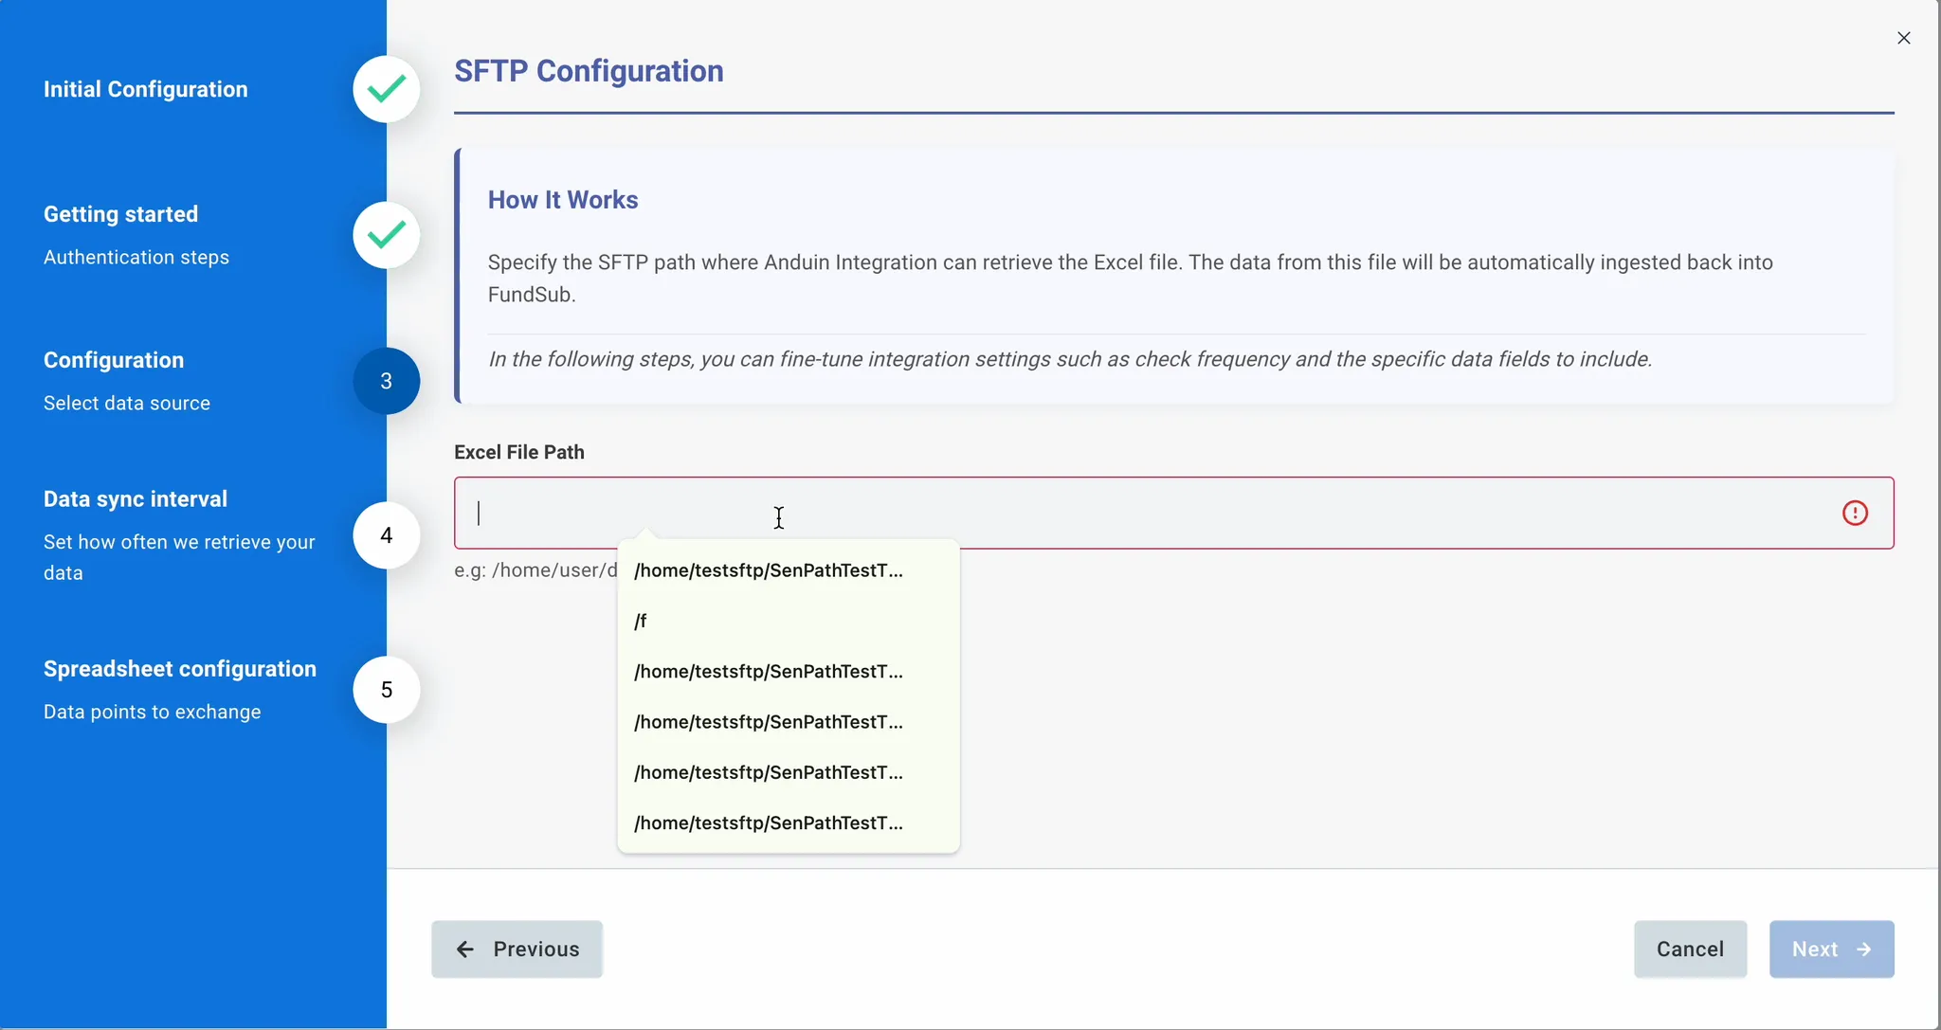Click the Initial Configuration checkmark icon

(x=387, y=89)
